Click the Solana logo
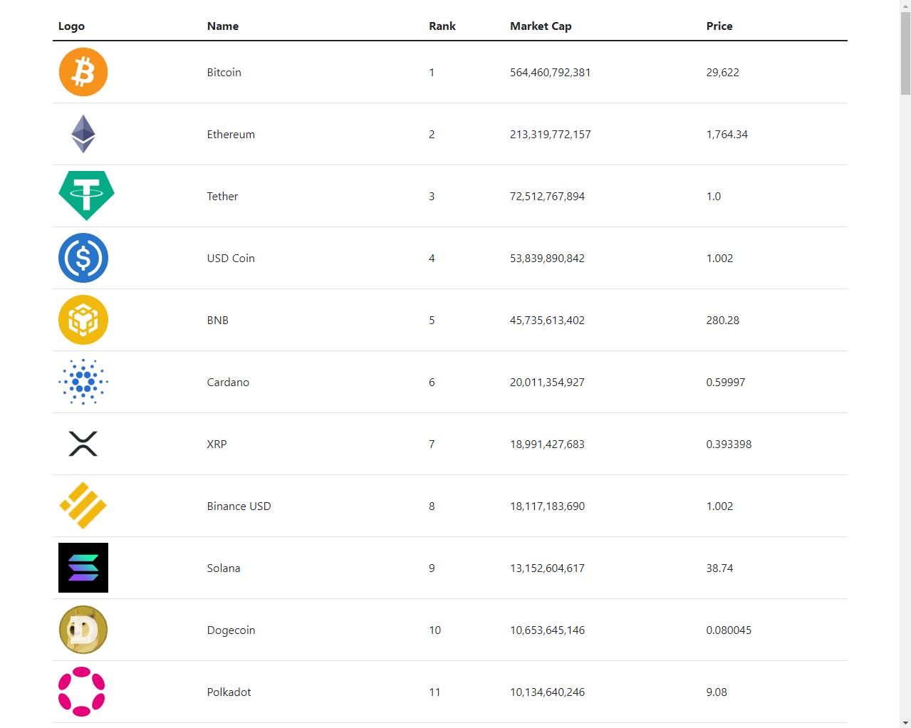Viewport: 911px width, 728px height. 83,568
